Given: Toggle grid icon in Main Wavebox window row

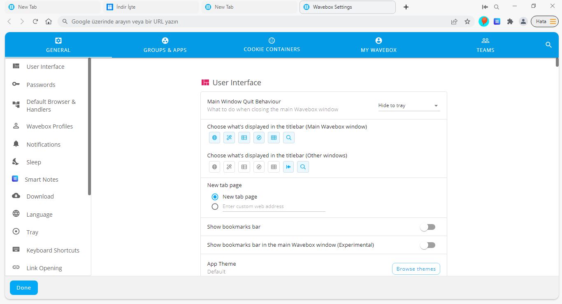Looking at the screenshot, I should [x=274, y=138].
